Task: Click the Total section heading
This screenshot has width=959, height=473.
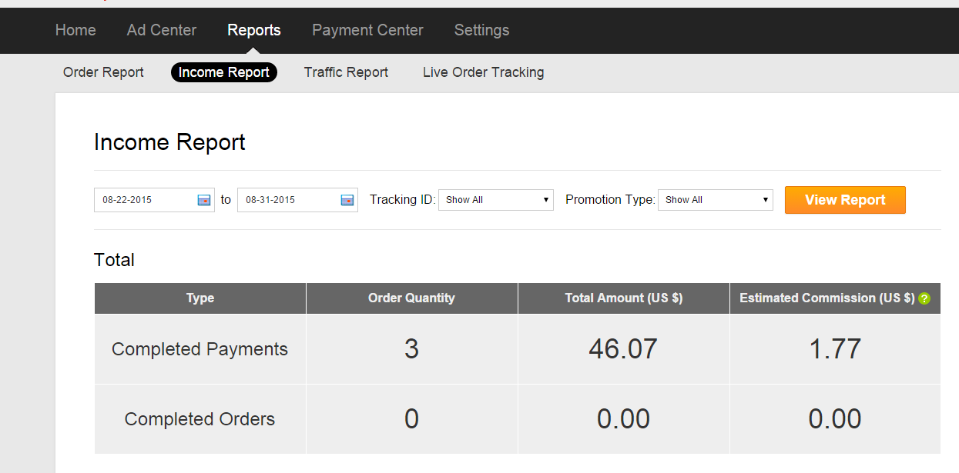Action: click(114, 260)
